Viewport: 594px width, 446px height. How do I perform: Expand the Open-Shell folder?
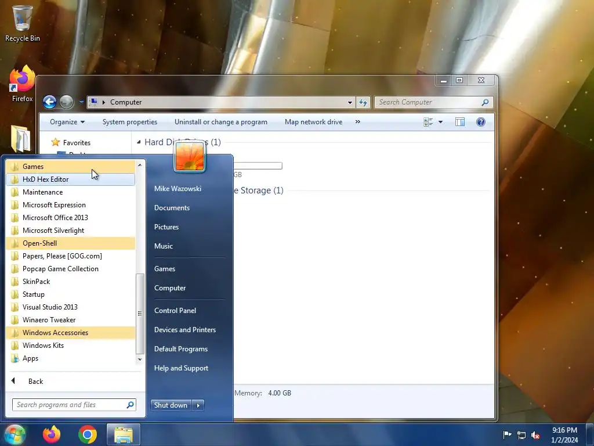coord(70,243)
